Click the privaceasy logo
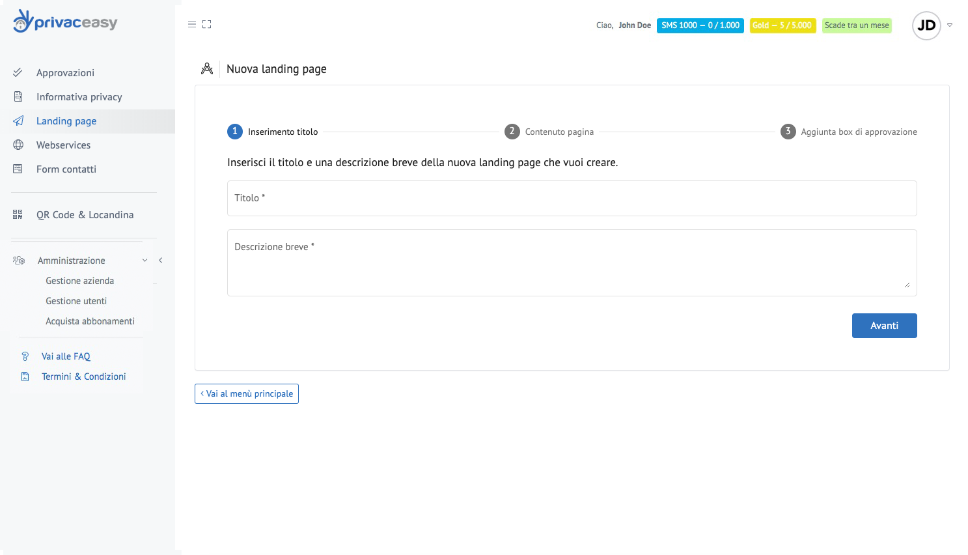Image resolution: width=968 pixels, height=555 pixels. pyautogui.click(x=65, y=21)
